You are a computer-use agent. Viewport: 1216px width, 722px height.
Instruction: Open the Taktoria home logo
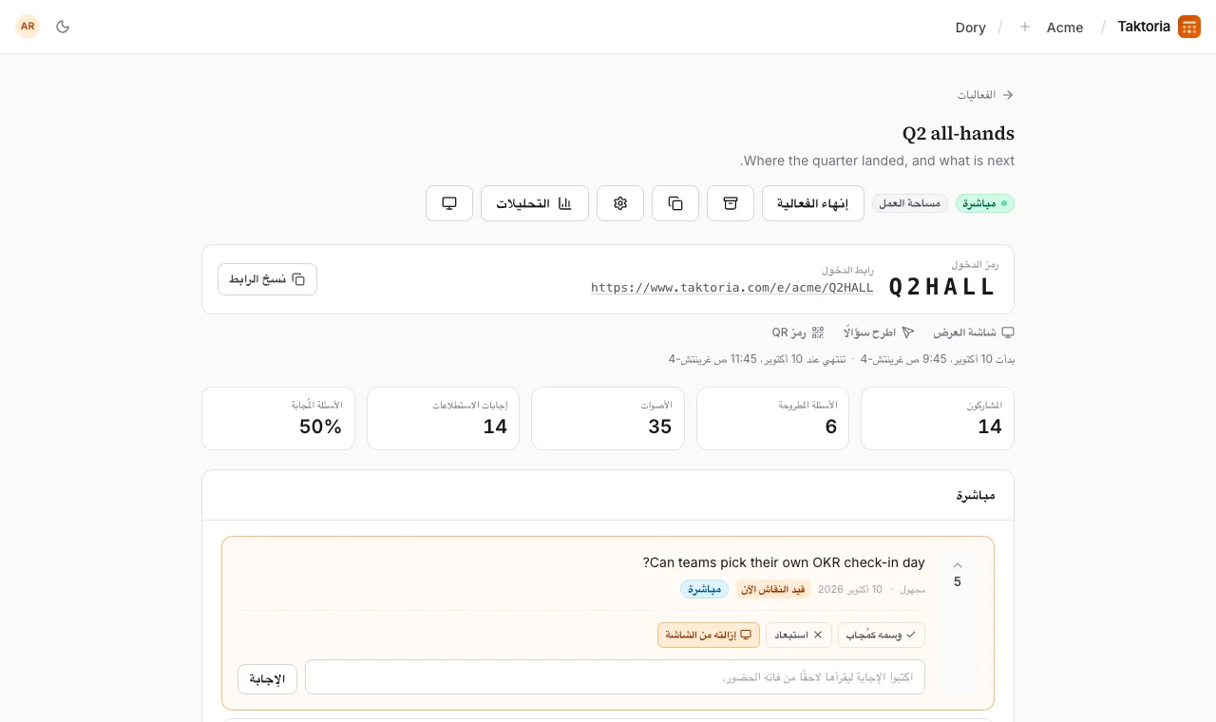click(1189, 27)
